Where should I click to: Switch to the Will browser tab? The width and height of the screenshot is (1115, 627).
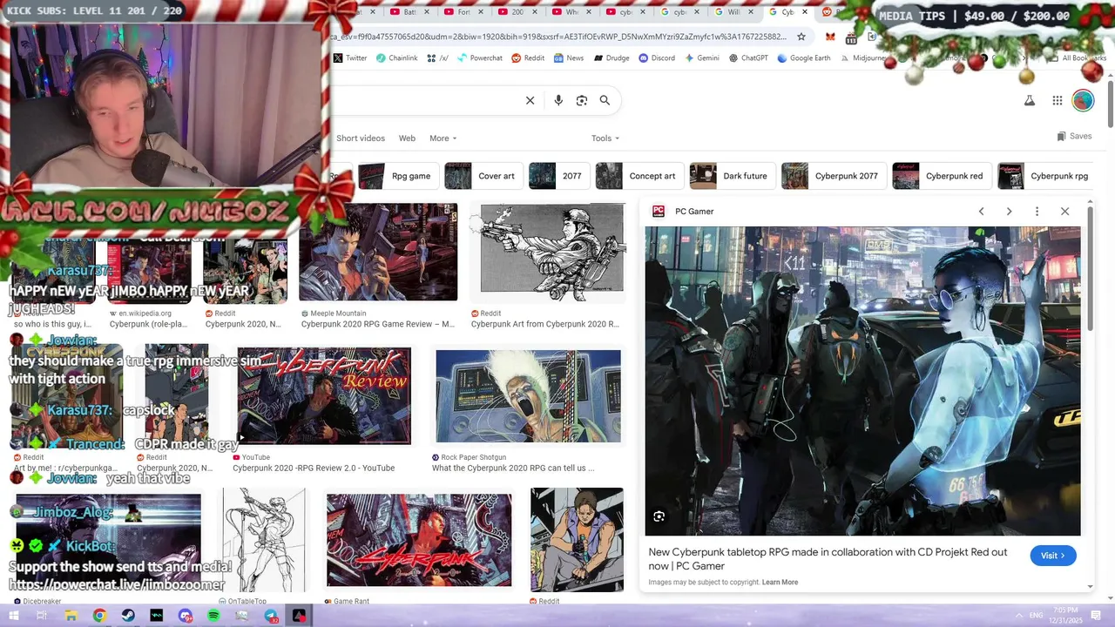(733, 12)
